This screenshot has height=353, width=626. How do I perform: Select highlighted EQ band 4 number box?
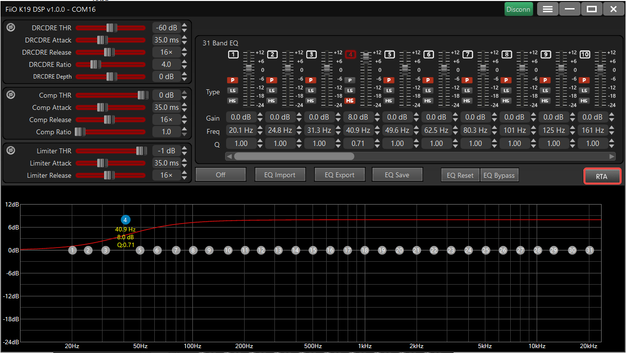(350, 54)
